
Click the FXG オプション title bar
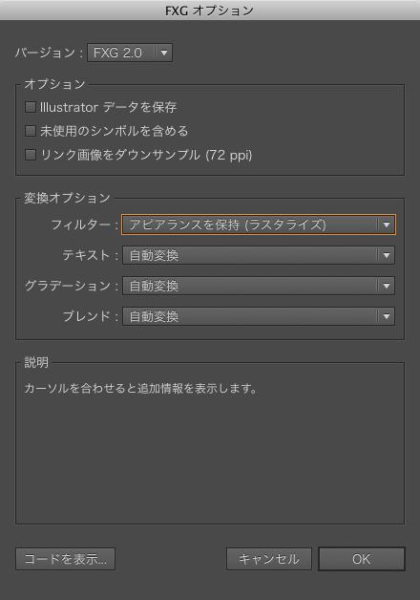210,11
